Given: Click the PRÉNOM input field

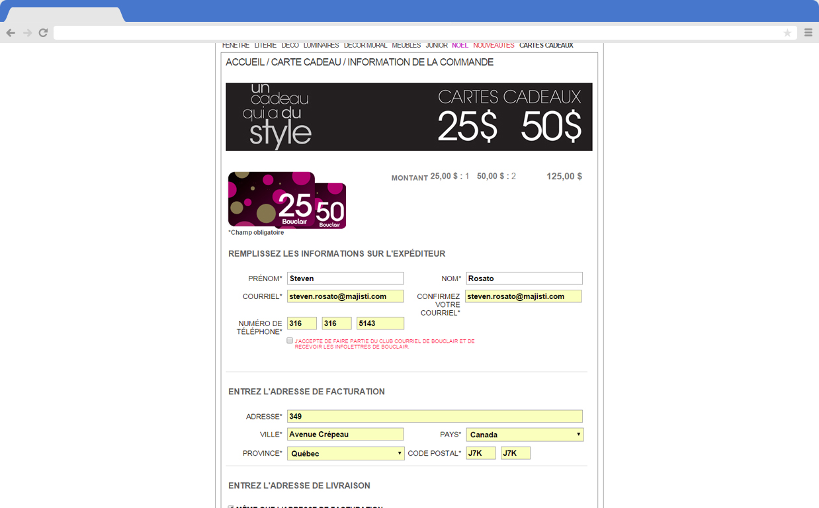Looking at the screenshot, I should (x=345, y=278).
